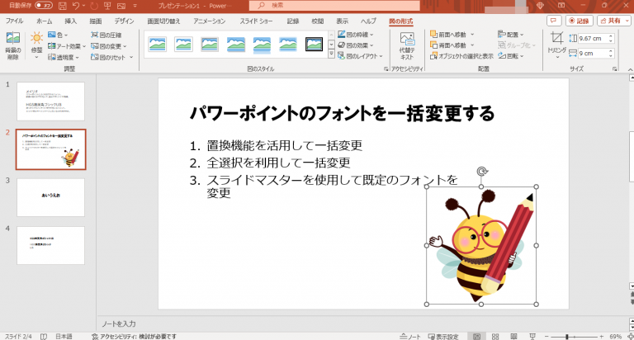The image size is (634, 340).
Task: Select slide 4 thumbnail
Action: tap(50, 245)
